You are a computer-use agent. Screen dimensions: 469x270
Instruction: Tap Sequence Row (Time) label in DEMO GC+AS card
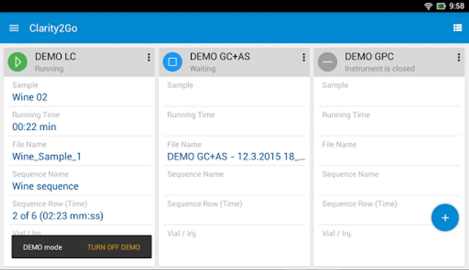click(204, 204)
